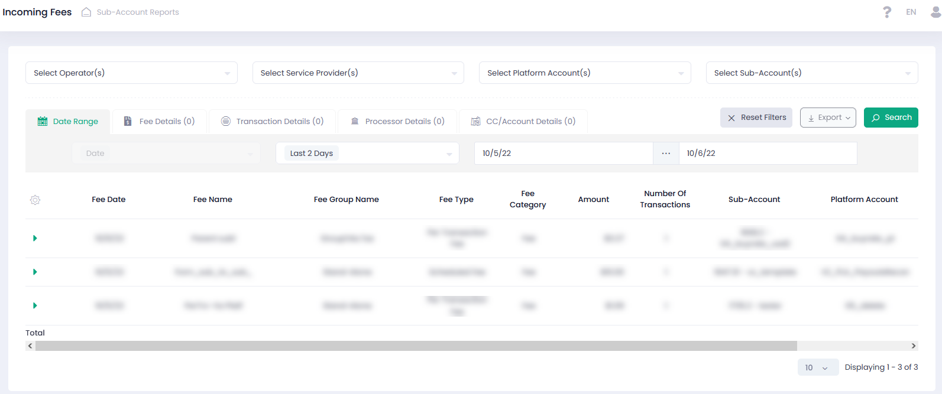Open help via question mark icon

click(x=886, y=12)
